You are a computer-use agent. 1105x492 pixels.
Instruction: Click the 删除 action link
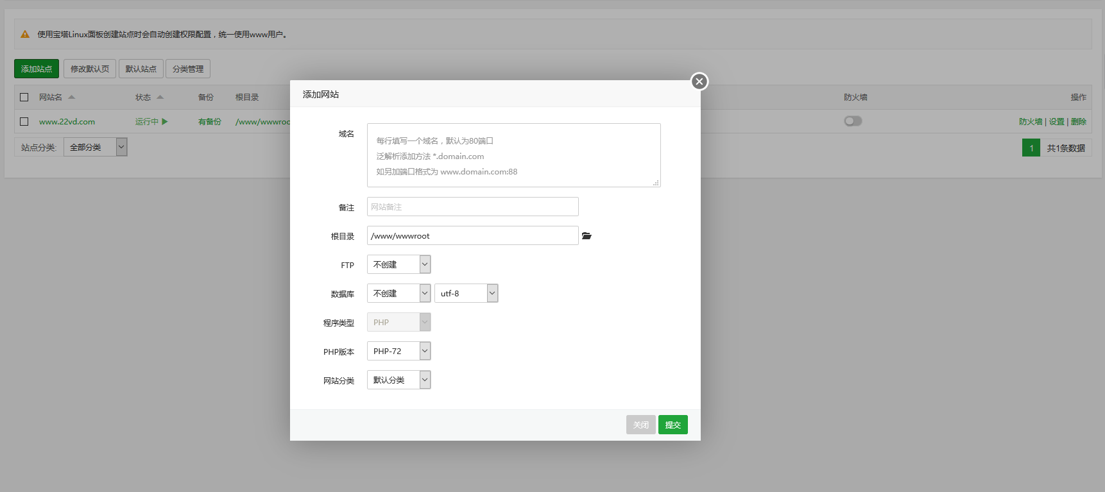(1079, 122)
